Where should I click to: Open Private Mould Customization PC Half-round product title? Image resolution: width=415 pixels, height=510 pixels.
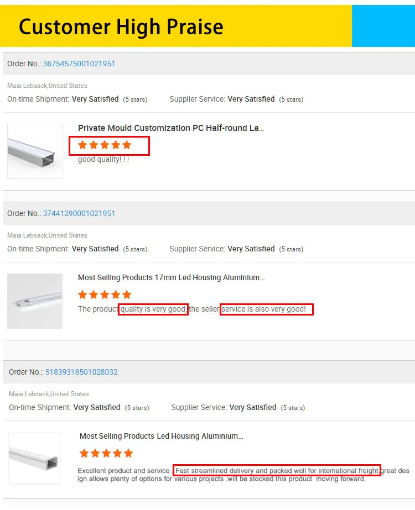(171, 128)
